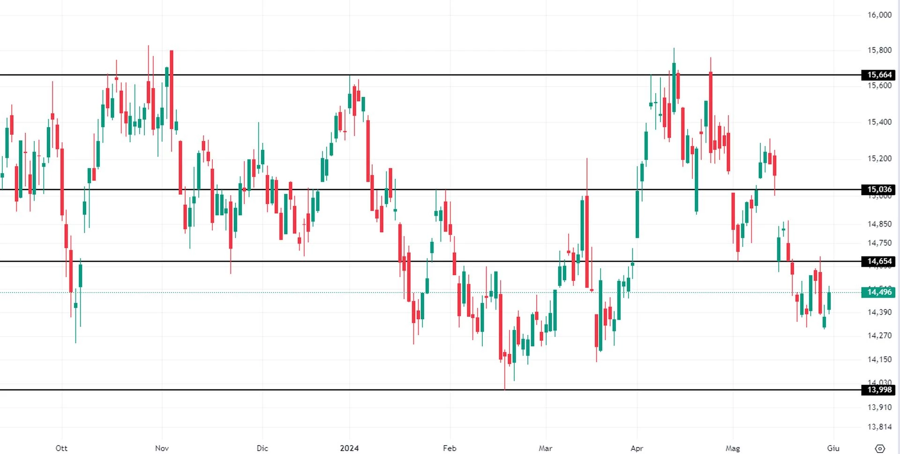Click the 13,814 price scale value

(x=879, y=427)
